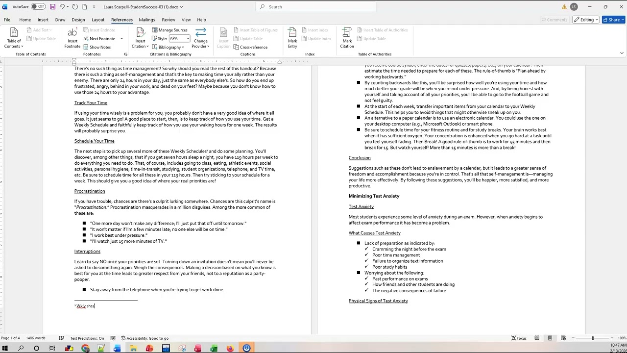Click Mark Entry icon

point(292,38)
